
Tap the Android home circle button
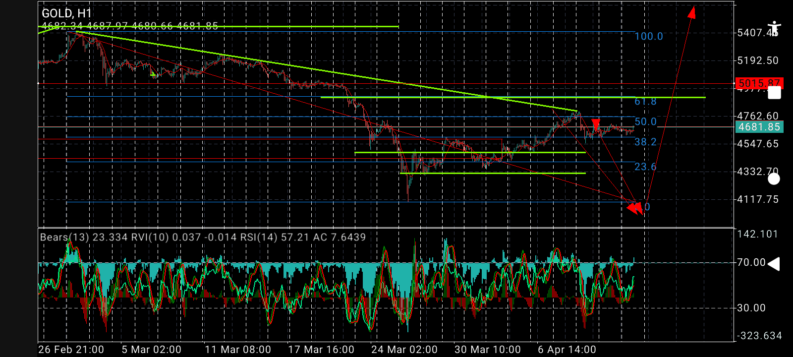(774, 179)
